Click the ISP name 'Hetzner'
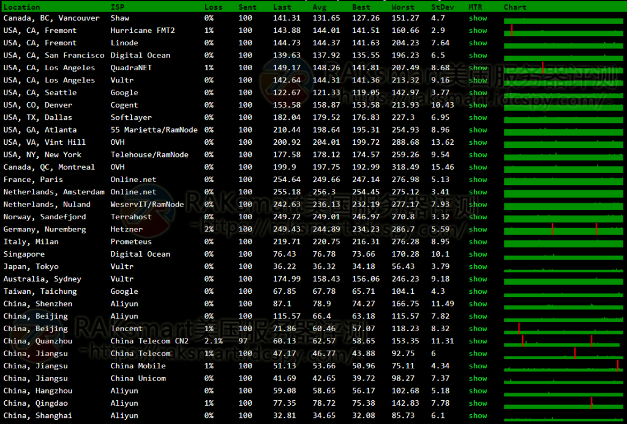Image resolution: width=627 pixels, height=424 pixels. (127, 229)
